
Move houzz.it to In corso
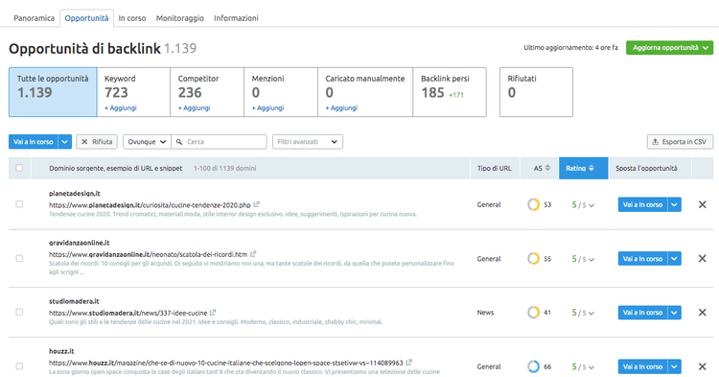(642, 366)
